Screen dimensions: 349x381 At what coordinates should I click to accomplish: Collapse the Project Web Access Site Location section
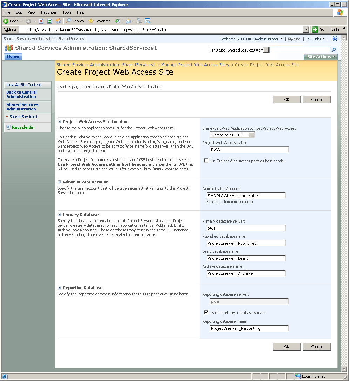59,122
